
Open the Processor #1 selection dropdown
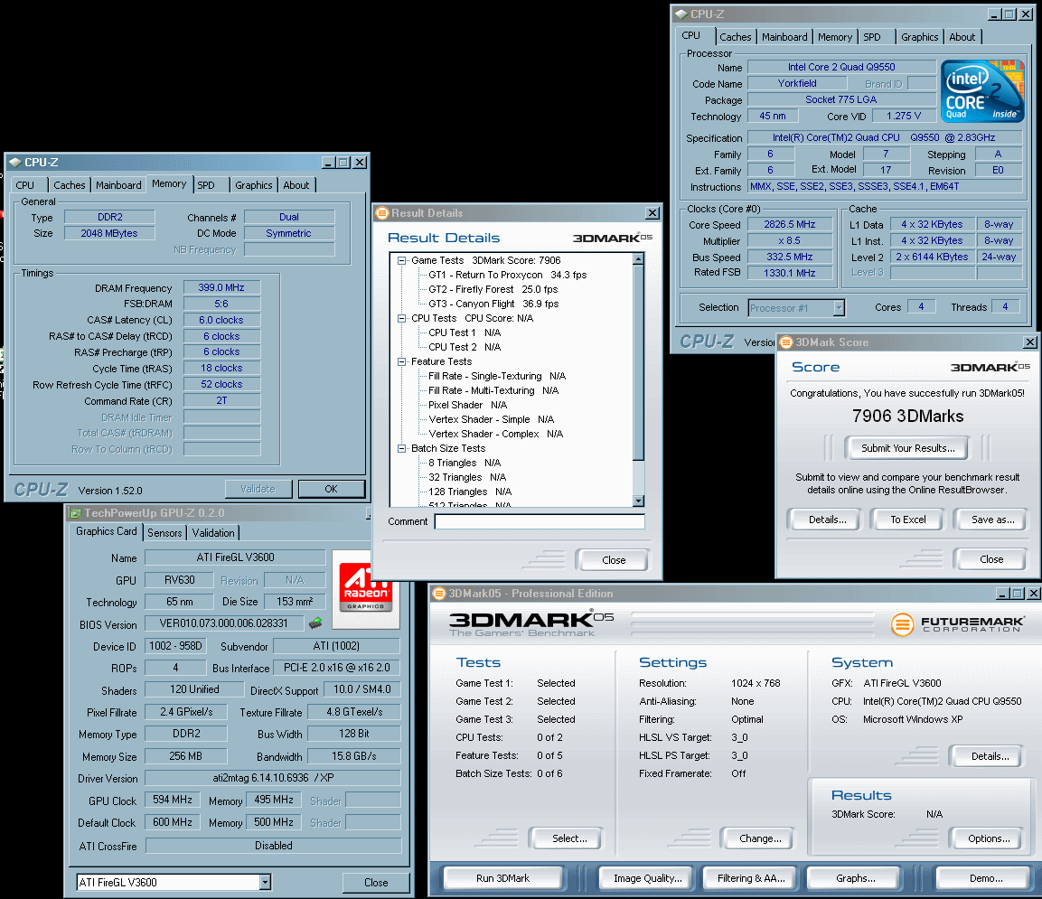tap(839, 307)
